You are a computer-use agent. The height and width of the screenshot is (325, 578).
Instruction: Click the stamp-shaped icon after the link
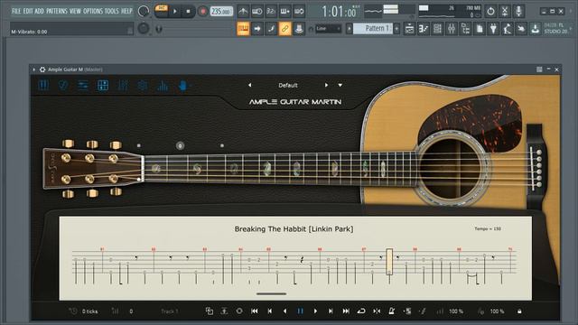click(299, 28)
